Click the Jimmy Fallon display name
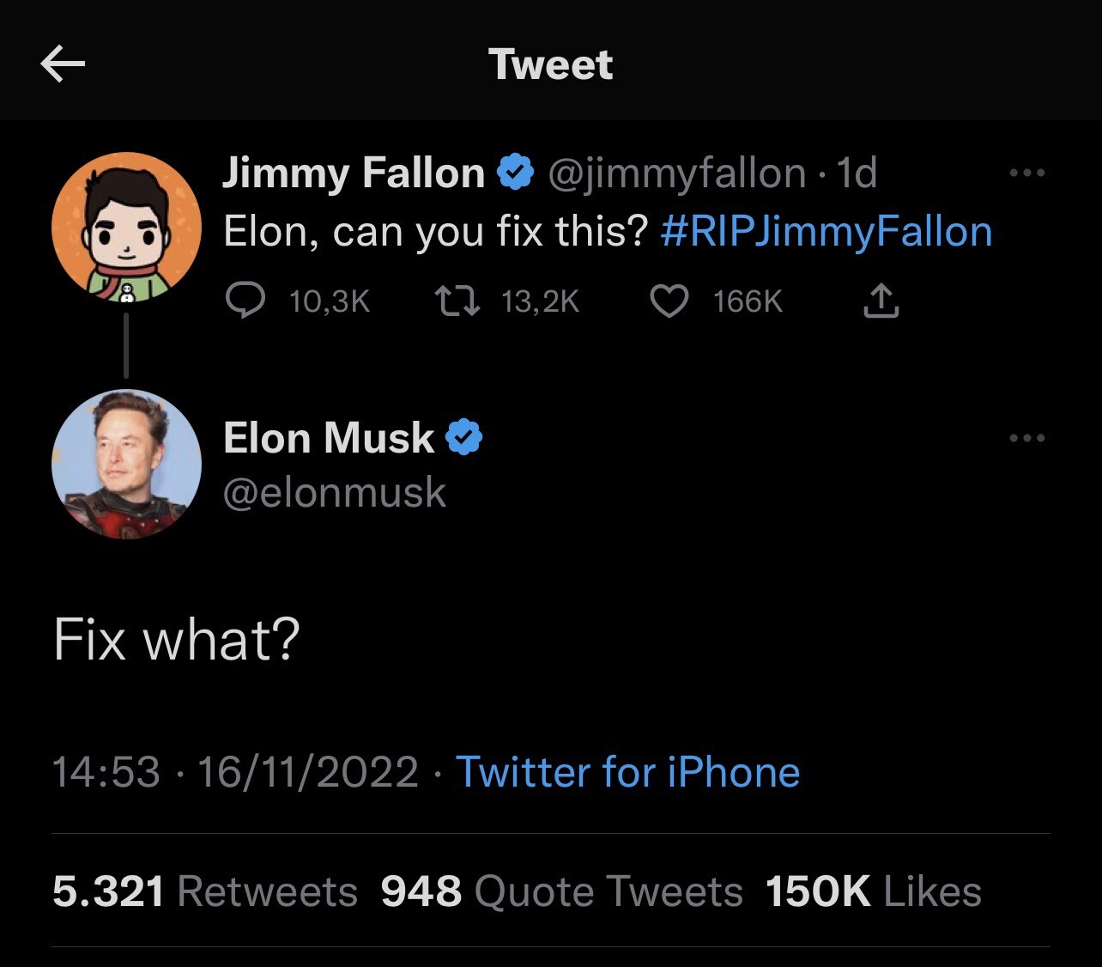This screenshot has height=967, width=1102. point(354,173)
